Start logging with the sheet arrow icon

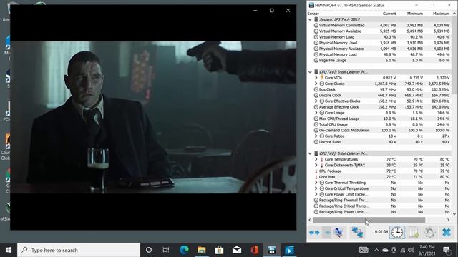pyautogui.click(x=414, y=233)
